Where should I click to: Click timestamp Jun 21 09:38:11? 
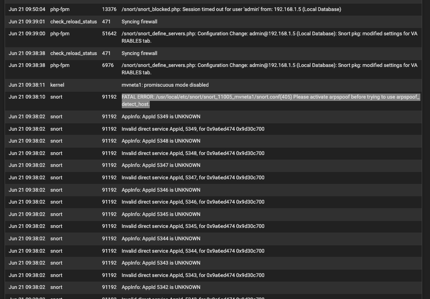coord(27,85)
